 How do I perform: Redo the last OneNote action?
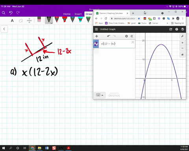pos(18,13)
